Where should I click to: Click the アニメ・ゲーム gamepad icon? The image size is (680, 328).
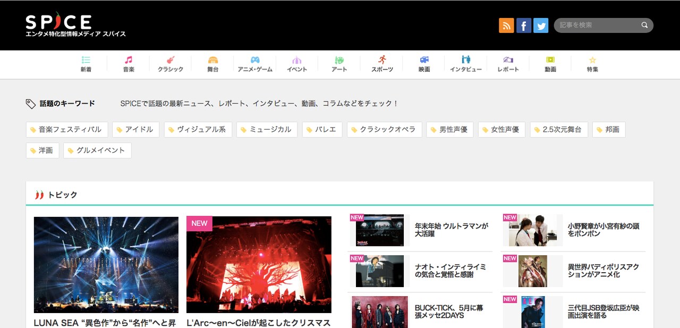pyautogui.click(x=255, y=60)
